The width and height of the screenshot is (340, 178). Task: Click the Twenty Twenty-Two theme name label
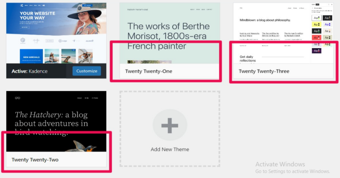point(35,159)
